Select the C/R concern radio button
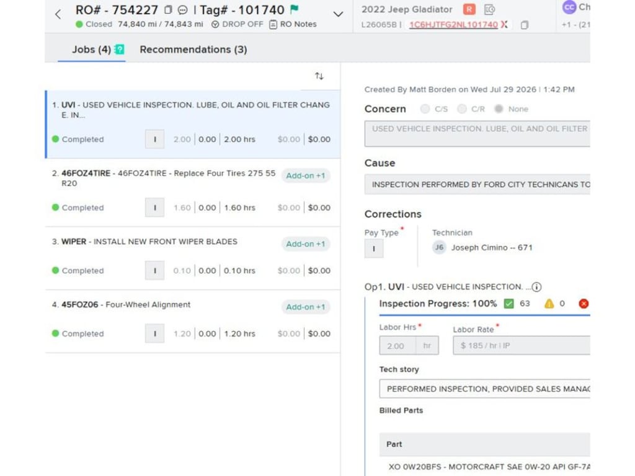The width and height of the screenshot is (635, 476). click(x=461, y=109)
